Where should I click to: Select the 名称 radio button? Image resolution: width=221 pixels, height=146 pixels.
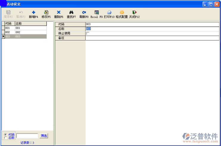6,138
